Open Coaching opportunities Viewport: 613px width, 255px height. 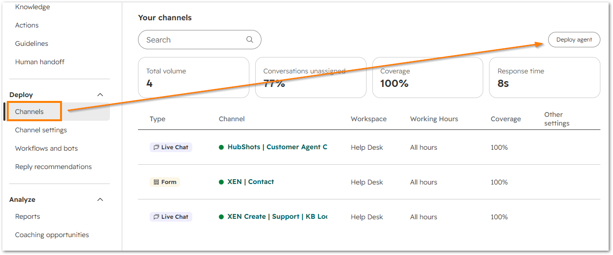pos(52,235)
